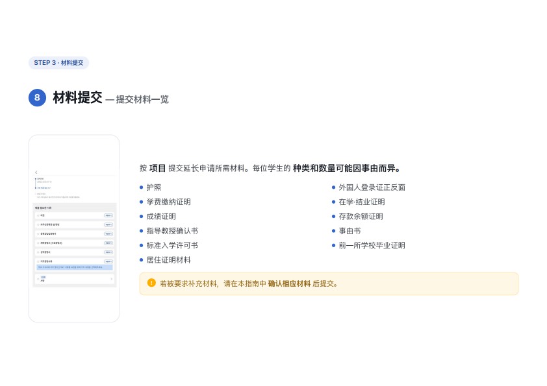Click the list item '指导教授确认书'

(172, 231)
